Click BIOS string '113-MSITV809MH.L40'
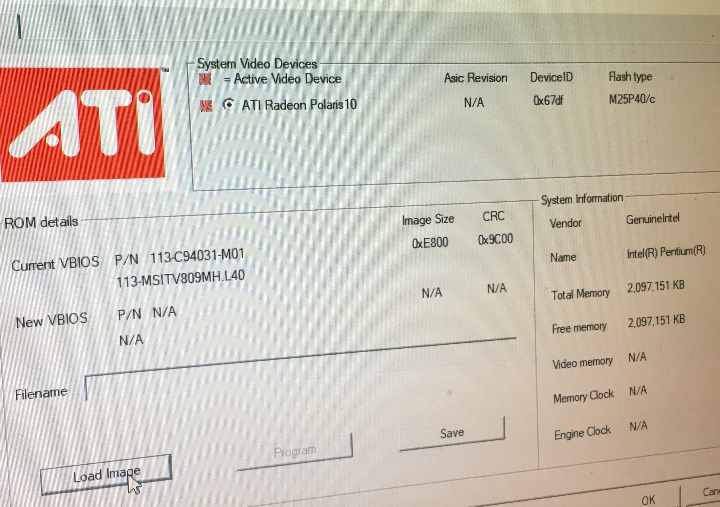The height and width of the screenshot is (507, 720). 181,279
